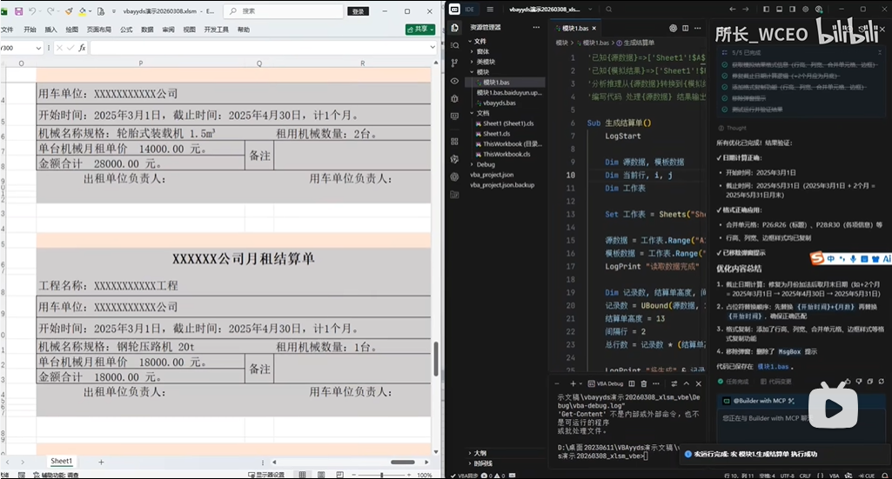Open source control in activity bar
892x479 pixels.
454,63
